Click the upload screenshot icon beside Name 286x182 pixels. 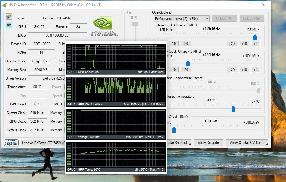[9, 17]
